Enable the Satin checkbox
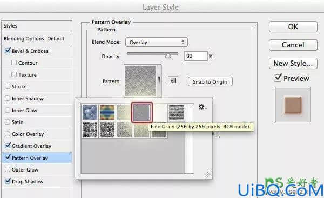 click(8, 122)
